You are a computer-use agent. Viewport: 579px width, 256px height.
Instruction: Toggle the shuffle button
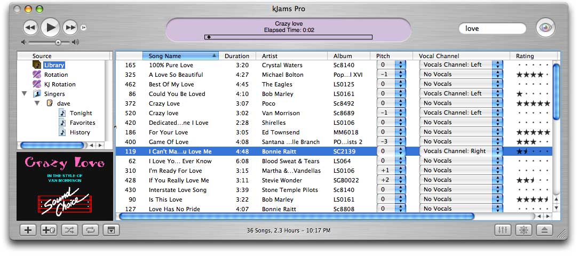click(x=69, y=230)
